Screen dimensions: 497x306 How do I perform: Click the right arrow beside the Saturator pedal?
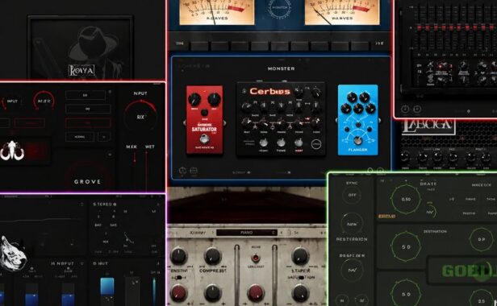tap(225, 122)
